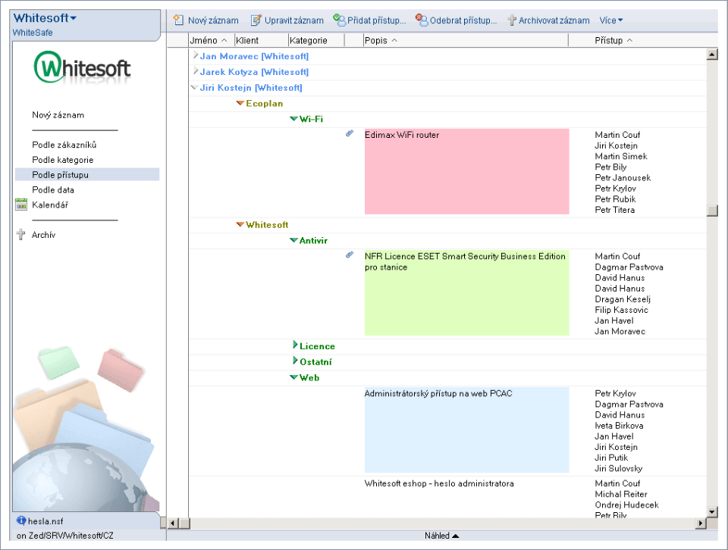Click the Nový záznam link in sidebar

[x=58, y=115]
